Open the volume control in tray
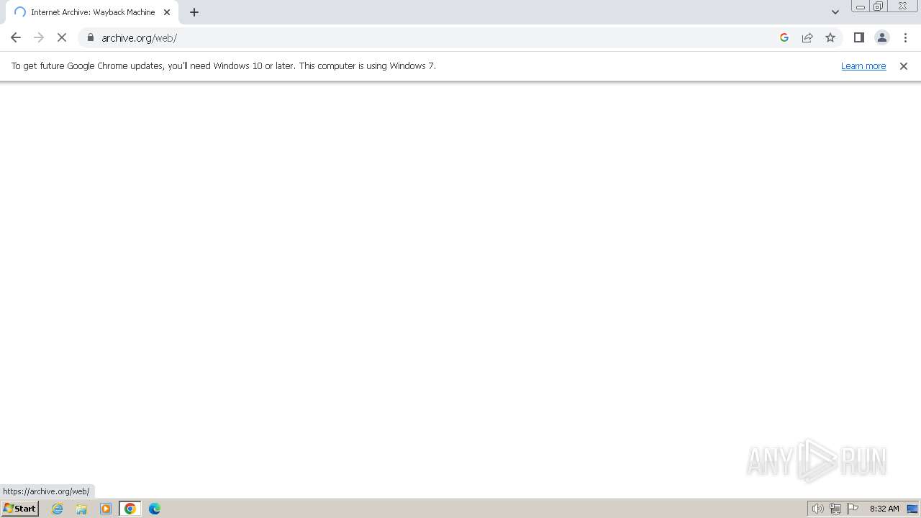The height and width of the screenshot is (518, 921). (817, 509)
